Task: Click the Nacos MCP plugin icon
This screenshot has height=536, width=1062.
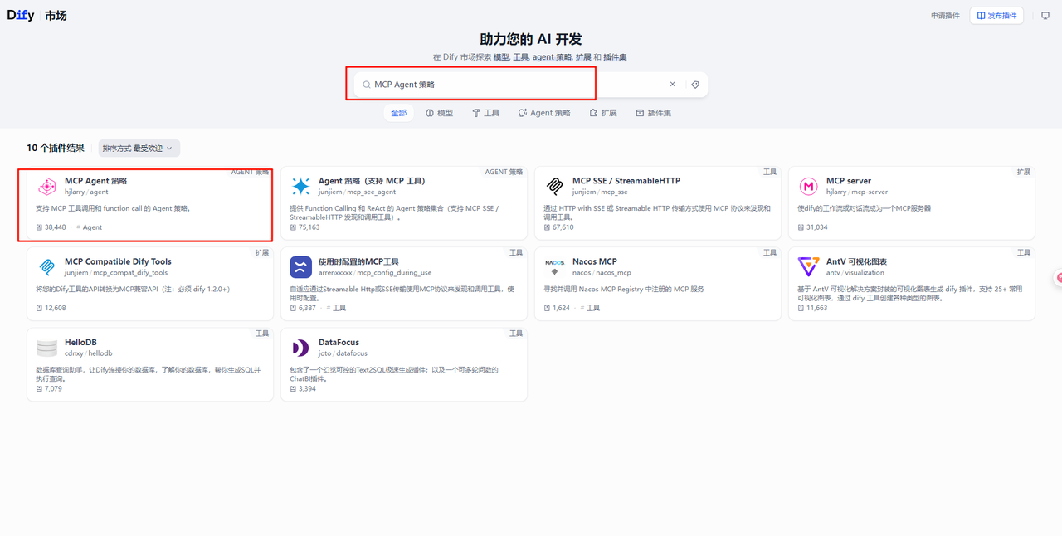Action: 555,267
